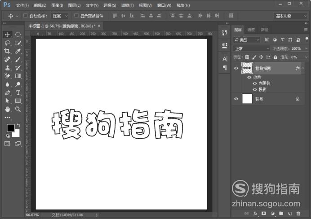Select the Crop tool
Screen dimensions: 311x219
pos(7,51)
